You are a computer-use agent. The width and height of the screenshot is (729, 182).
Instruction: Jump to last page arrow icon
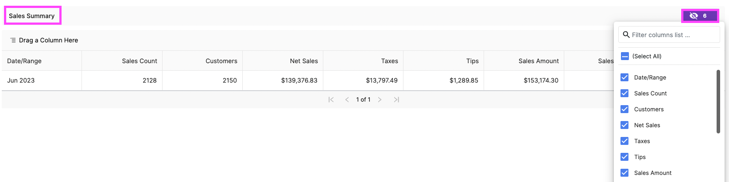(x=396, y=100)
